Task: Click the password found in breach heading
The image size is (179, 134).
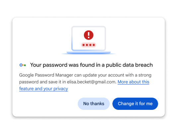Action: click(91, 65)
